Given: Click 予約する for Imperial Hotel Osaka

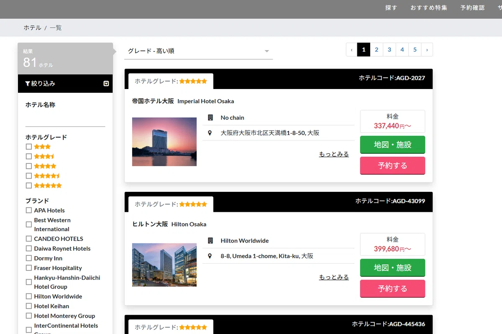Looking at the screenshot, I should [392, 166].
